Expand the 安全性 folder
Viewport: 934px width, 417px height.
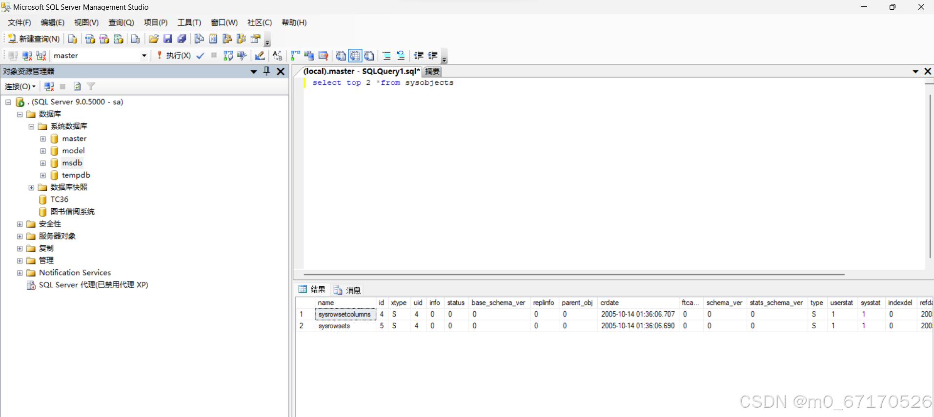[x=20, y=224]
